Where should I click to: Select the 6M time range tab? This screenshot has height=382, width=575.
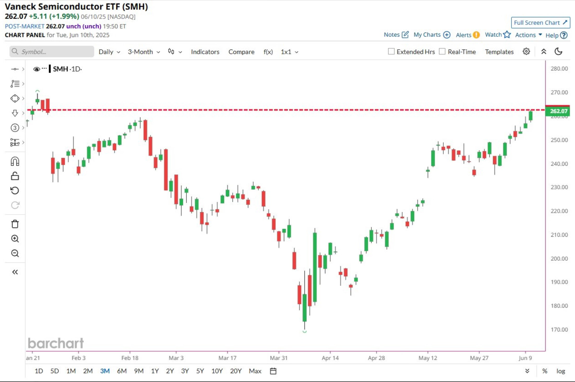point(122,371)
